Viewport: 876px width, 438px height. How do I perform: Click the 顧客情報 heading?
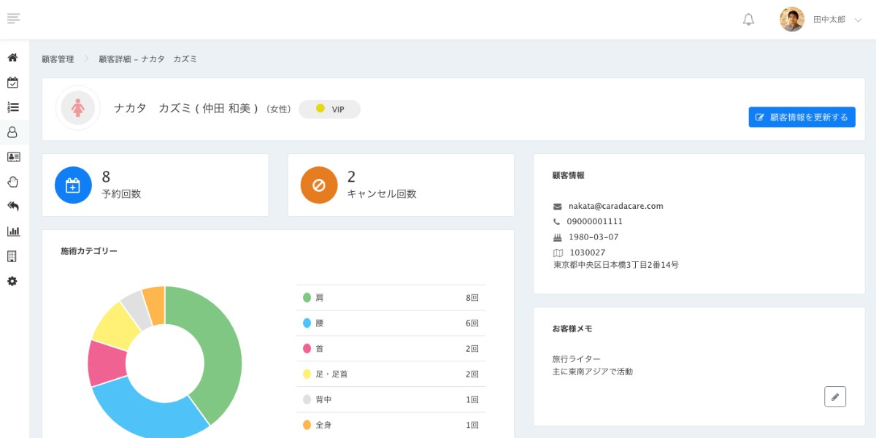coord(569,175)
